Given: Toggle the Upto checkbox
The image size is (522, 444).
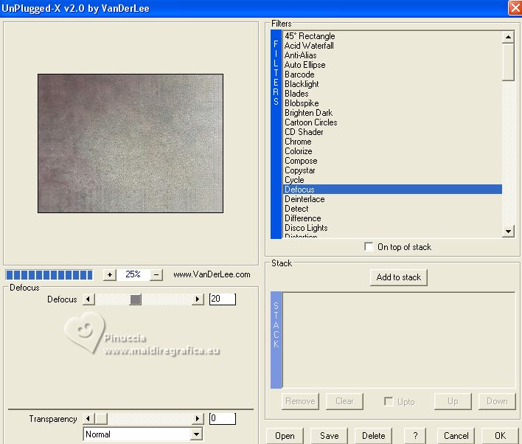Looking at the screenshot, I should (x=389, y=401).
